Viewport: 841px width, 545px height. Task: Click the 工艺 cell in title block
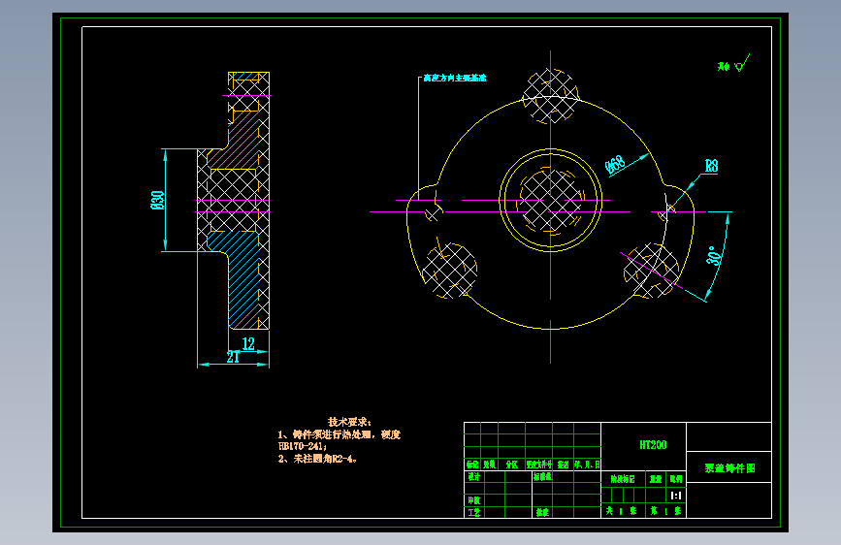pos(474,512)
